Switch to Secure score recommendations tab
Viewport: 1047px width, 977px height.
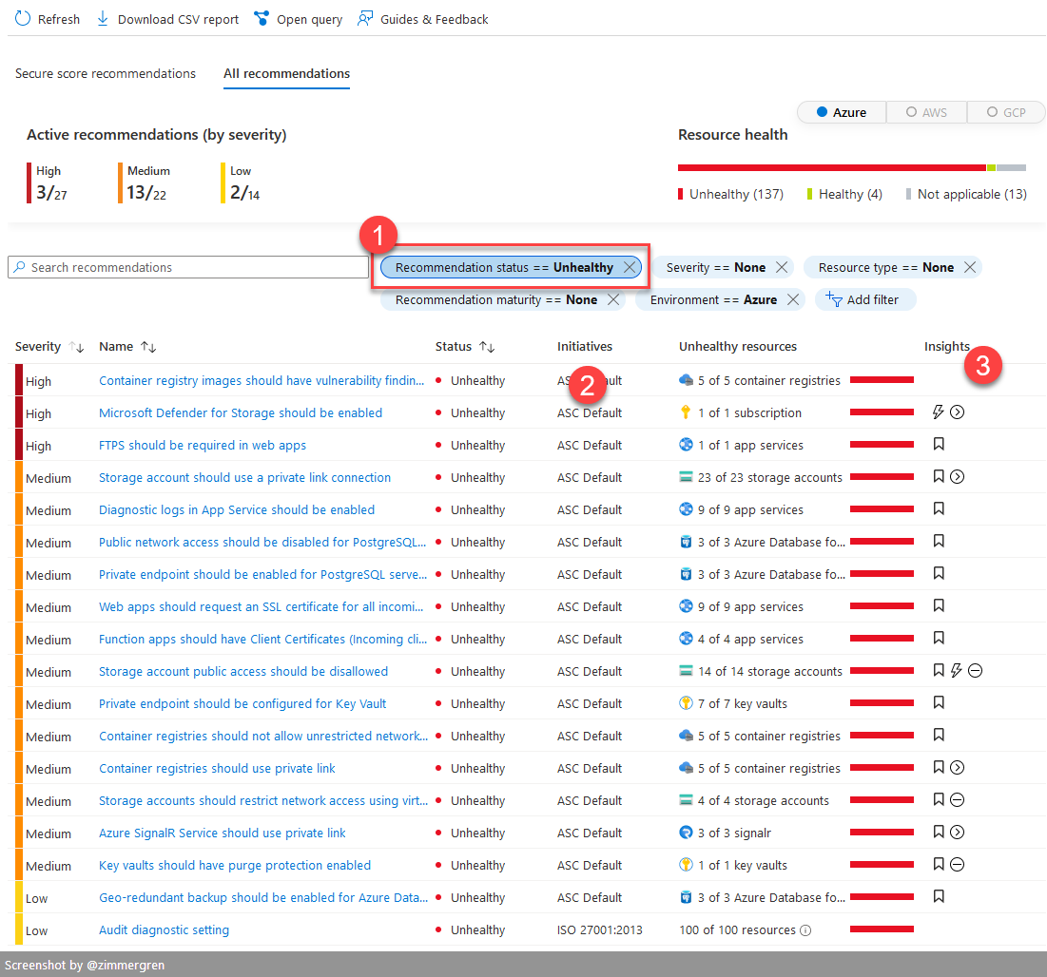click(105, 73)
